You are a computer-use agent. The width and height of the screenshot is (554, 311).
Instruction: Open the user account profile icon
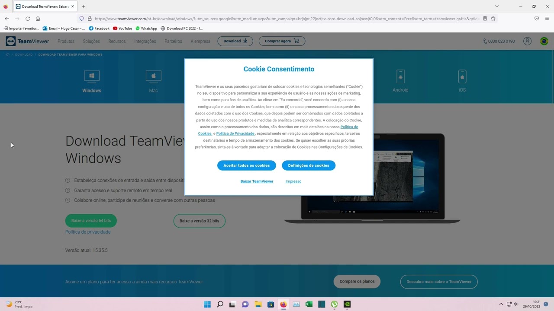coord(527,41)
